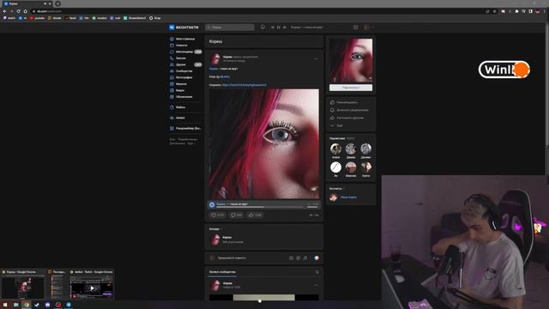This screenshot has height=309, width=549.
Task: Attach a photo to suggested news
Action: point(292,257)
